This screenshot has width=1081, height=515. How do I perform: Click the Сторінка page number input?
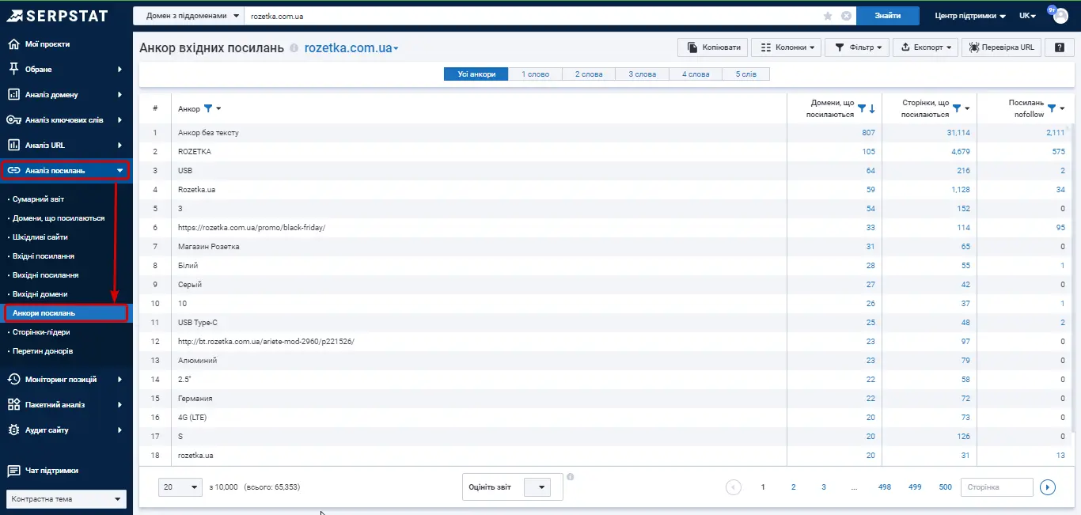(997, 487)
